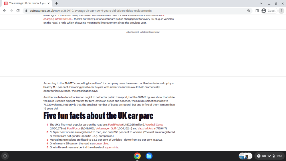The width and height of the screenshot is (286, 161).
Task: Click the address bar URL
Action: (x=91, y=11)
